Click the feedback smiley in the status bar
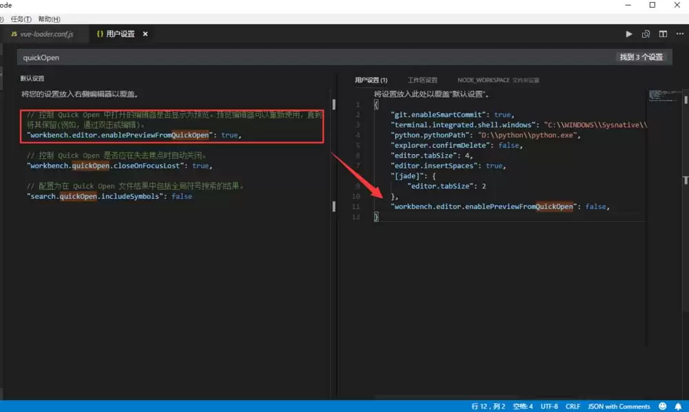 click(x=662, y=406)
